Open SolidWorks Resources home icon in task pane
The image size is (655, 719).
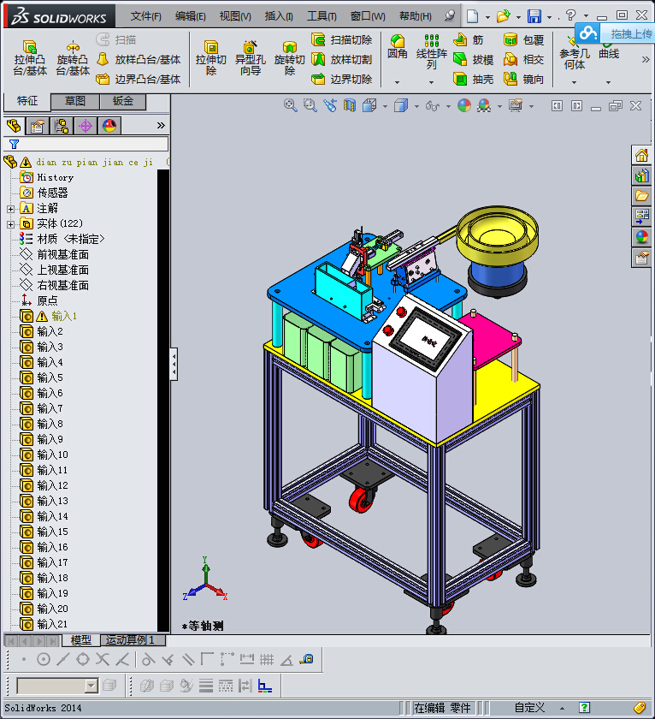(641, 156)
